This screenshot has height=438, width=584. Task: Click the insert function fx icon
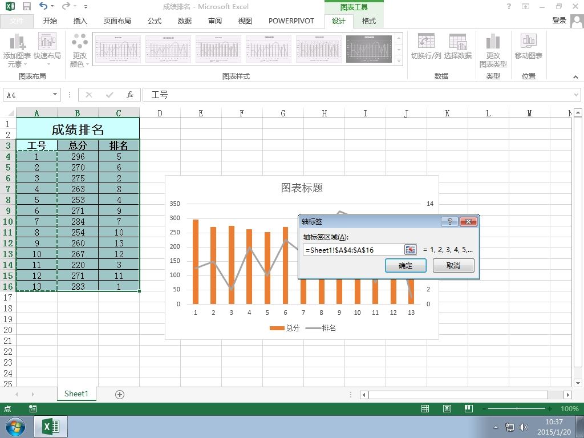(129, 95)
